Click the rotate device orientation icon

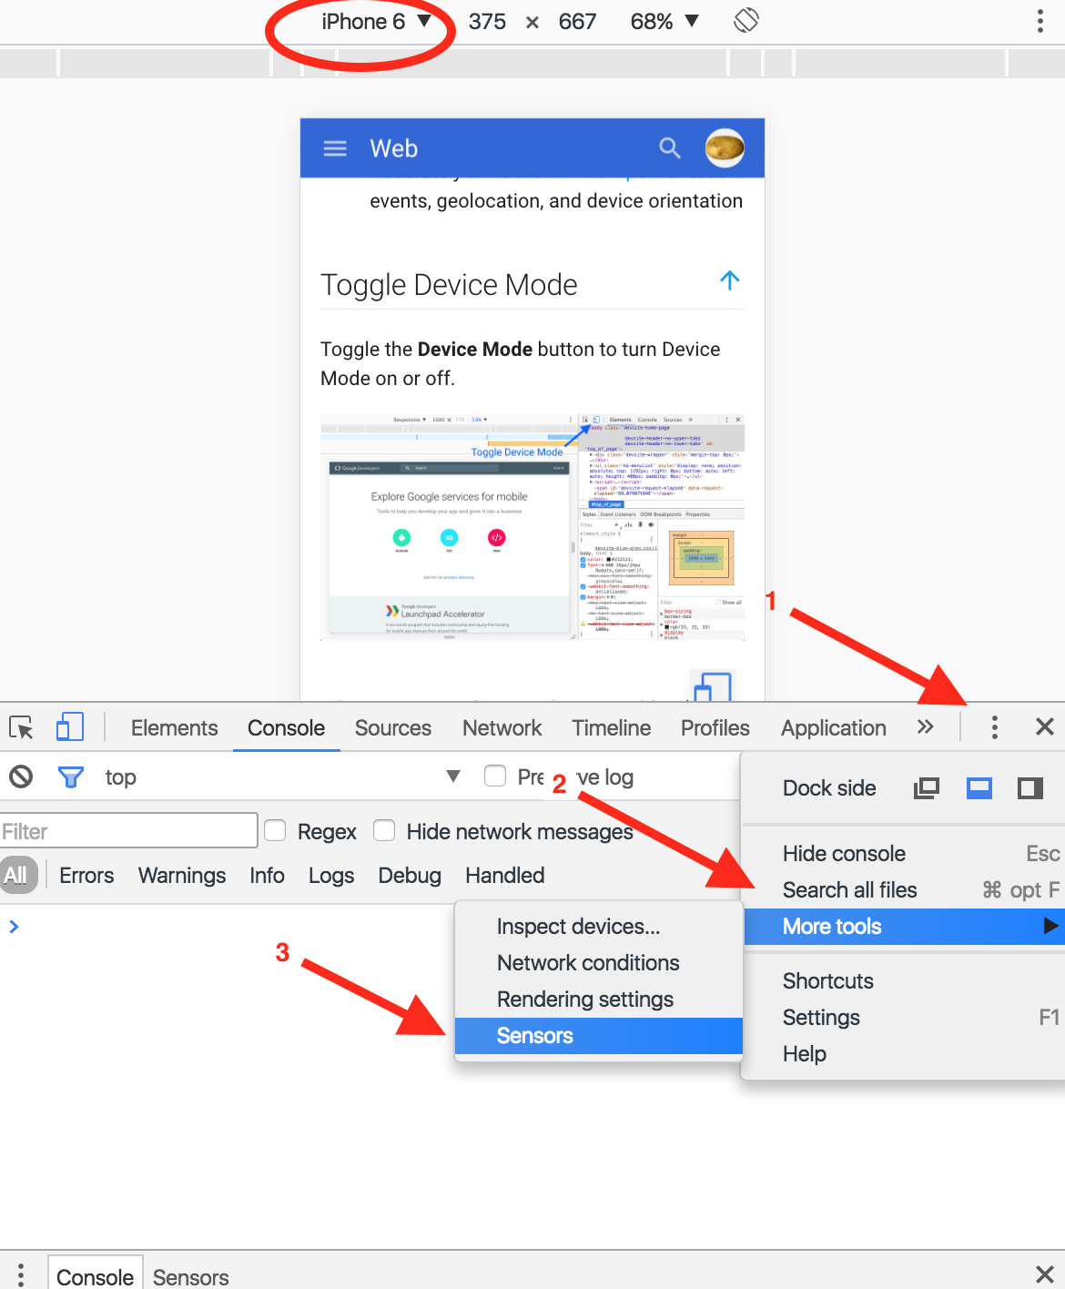746,20
